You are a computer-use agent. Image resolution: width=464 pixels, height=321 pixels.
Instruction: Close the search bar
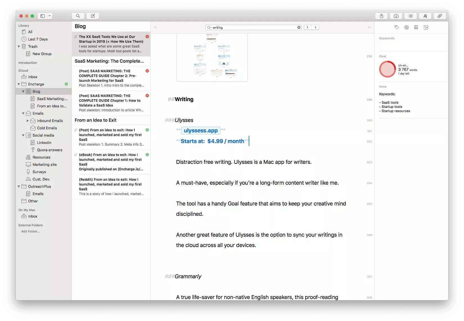tap(155, 27)
